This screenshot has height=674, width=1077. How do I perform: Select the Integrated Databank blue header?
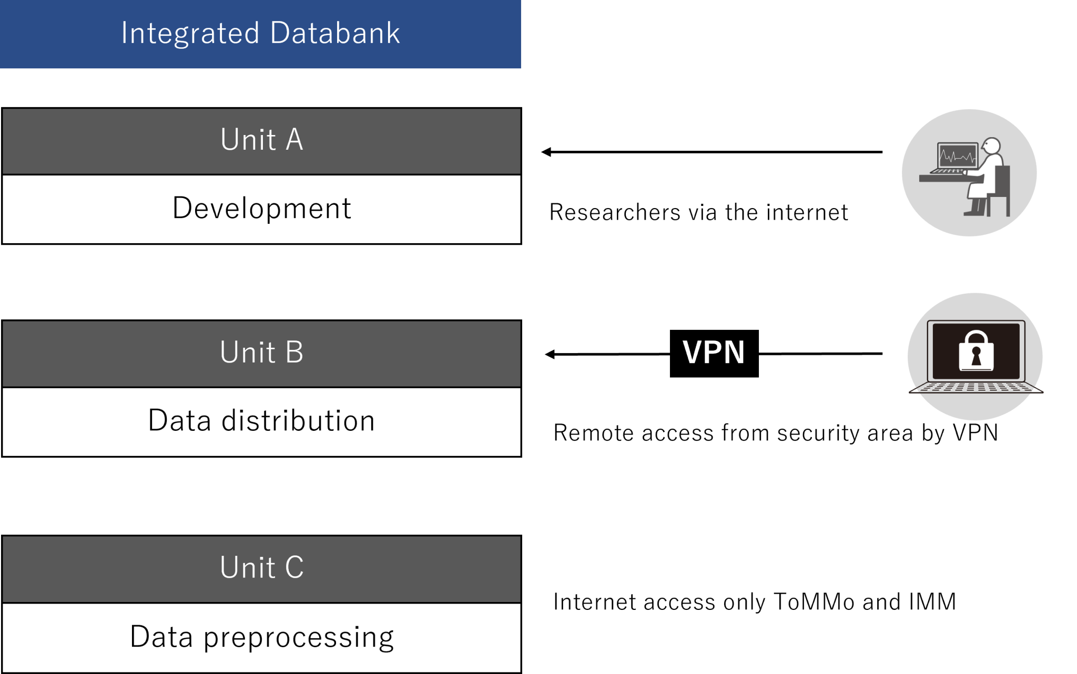[260, 34]
